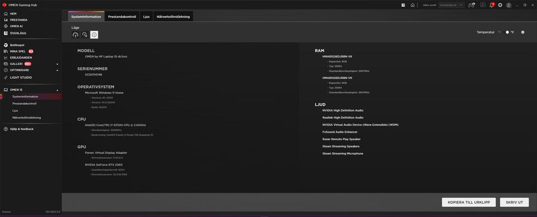Click Steam Streaming Speakers entry
Viewport: 537px width, 217px height.
[x=341, y=146]
